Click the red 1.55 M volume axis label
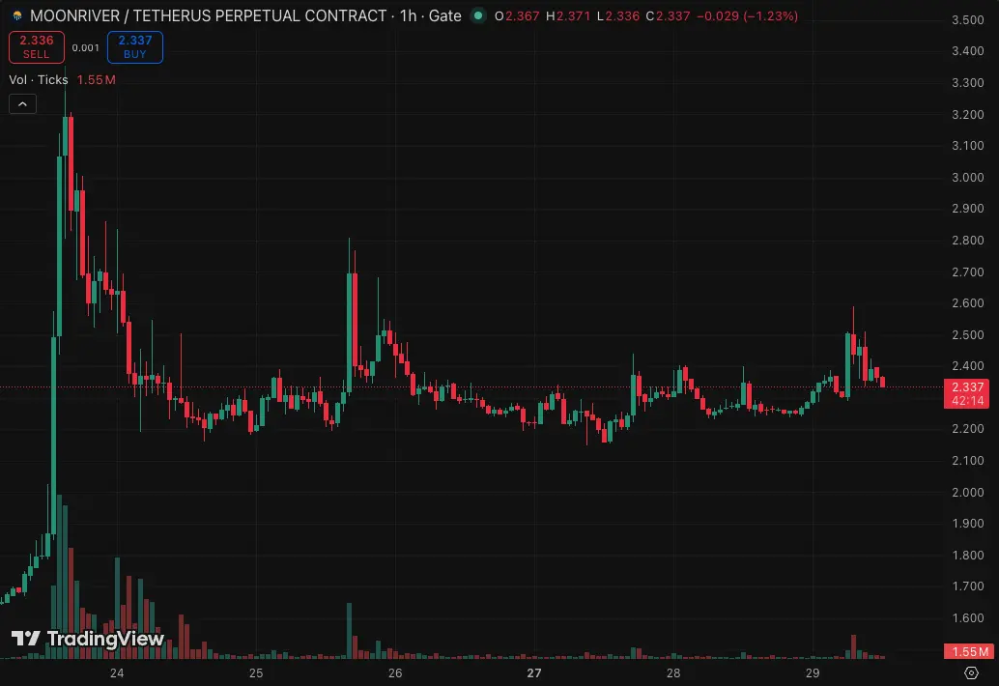 click(968, 651)
